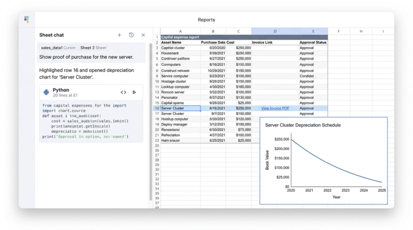Select the '$75,000' cost cell
The width and height of the screenshot is (413, 230).
click(238, 129)
